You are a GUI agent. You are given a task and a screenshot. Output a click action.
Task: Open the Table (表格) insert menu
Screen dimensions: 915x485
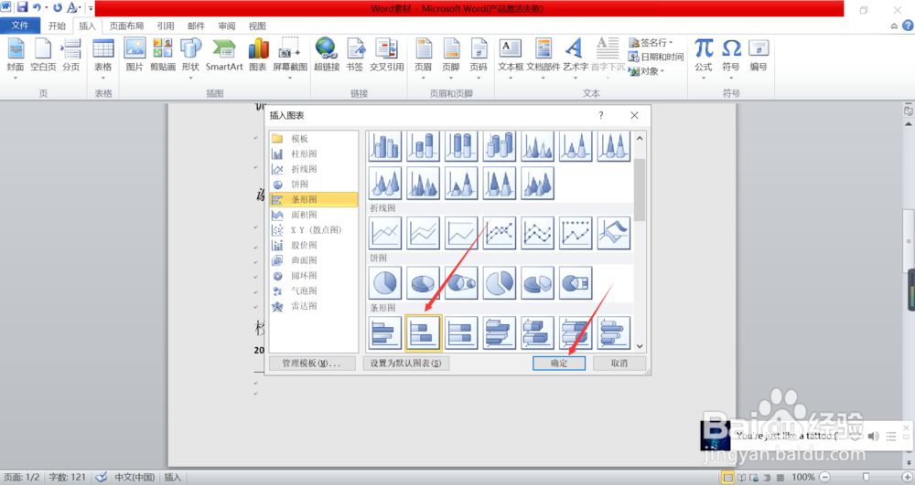(103, 57)
